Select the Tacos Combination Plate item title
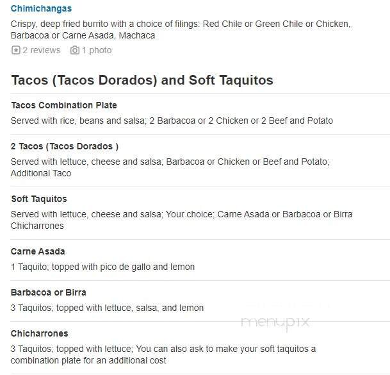Screen dimensions: 390x375 coord(64,105)
